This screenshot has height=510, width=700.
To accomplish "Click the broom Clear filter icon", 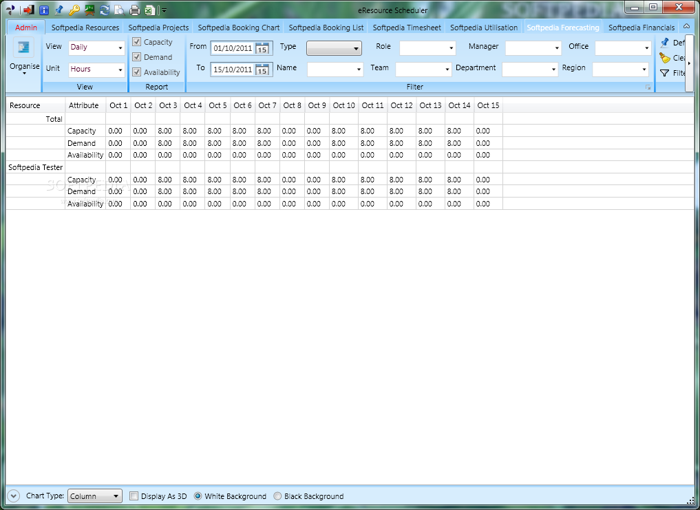I will [664, 58].
